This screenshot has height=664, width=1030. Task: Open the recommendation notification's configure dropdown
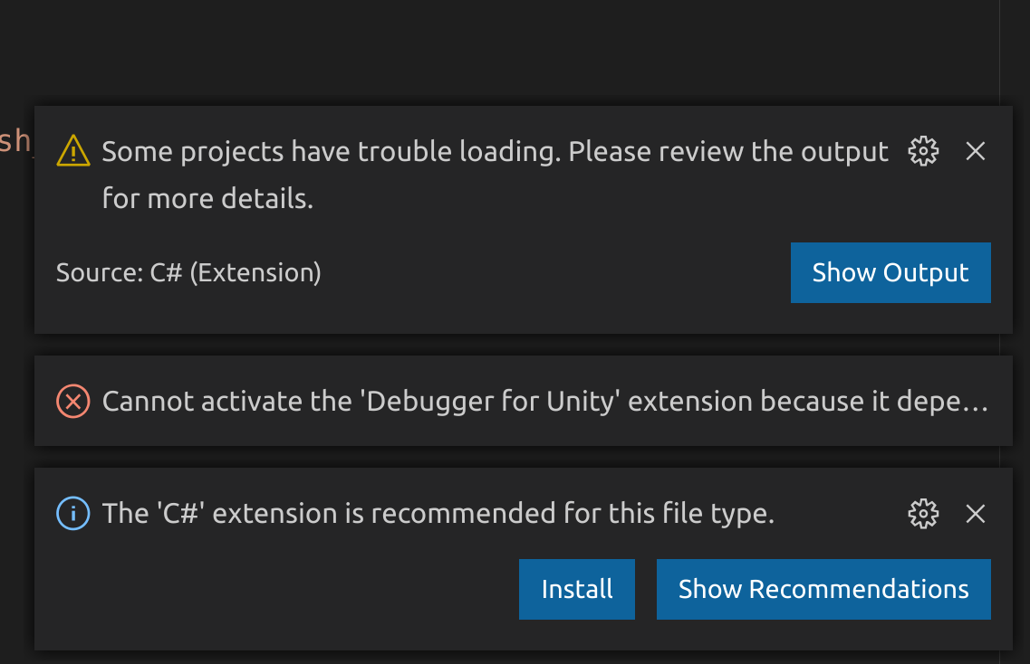(922, 514)
